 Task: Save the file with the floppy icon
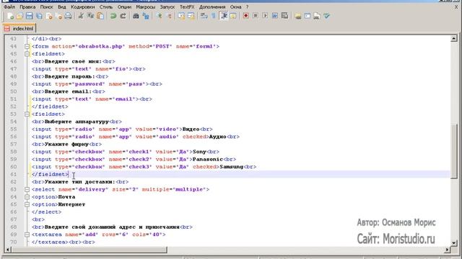pos(29,16)
